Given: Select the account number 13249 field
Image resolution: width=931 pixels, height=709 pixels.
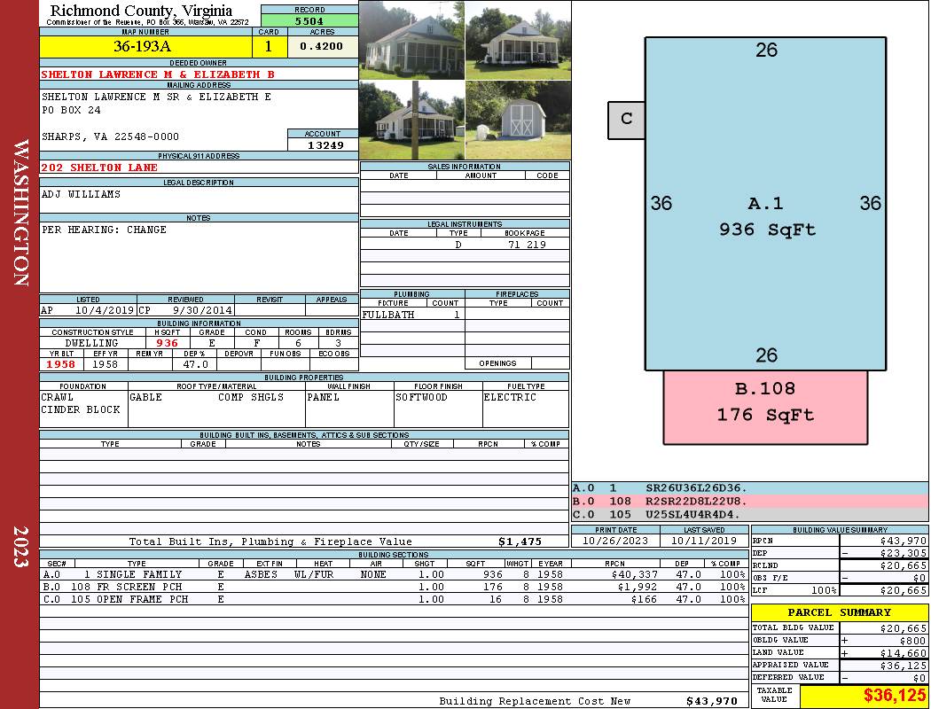Looking at the screenshot, I should point(323,144).
